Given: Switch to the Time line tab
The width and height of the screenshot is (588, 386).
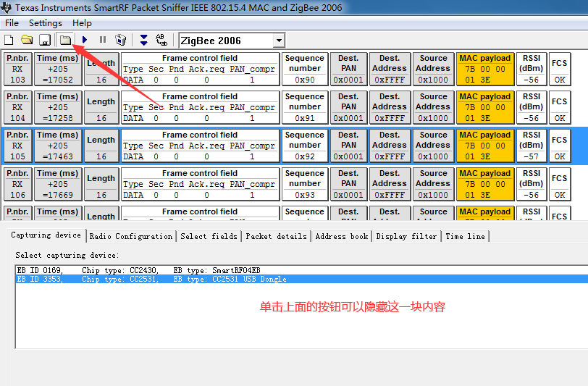Looking at the screenshot, I should pyautogui.click(x=466, y=236).
